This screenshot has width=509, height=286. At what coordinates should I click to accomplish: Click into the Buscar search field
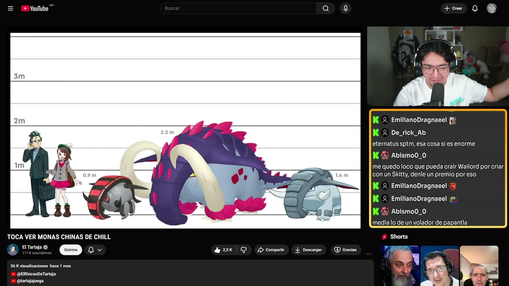coord(238,8)
